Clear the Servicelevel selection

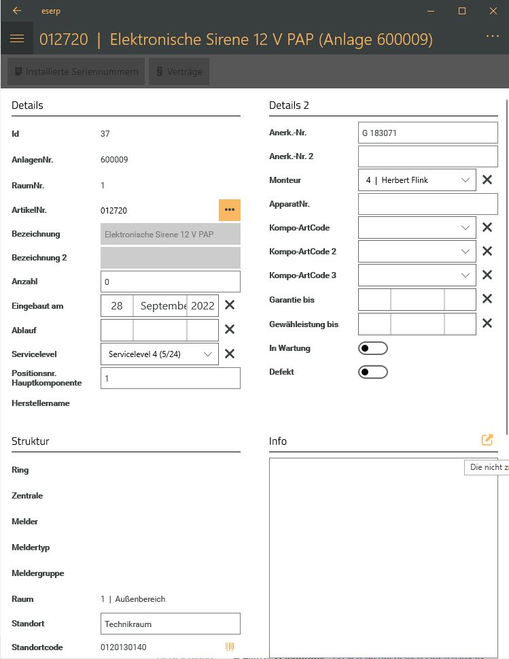point(230,354)
